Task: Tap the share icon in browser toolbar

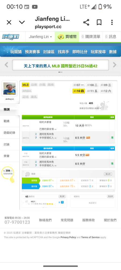Action: coord(86,22)
